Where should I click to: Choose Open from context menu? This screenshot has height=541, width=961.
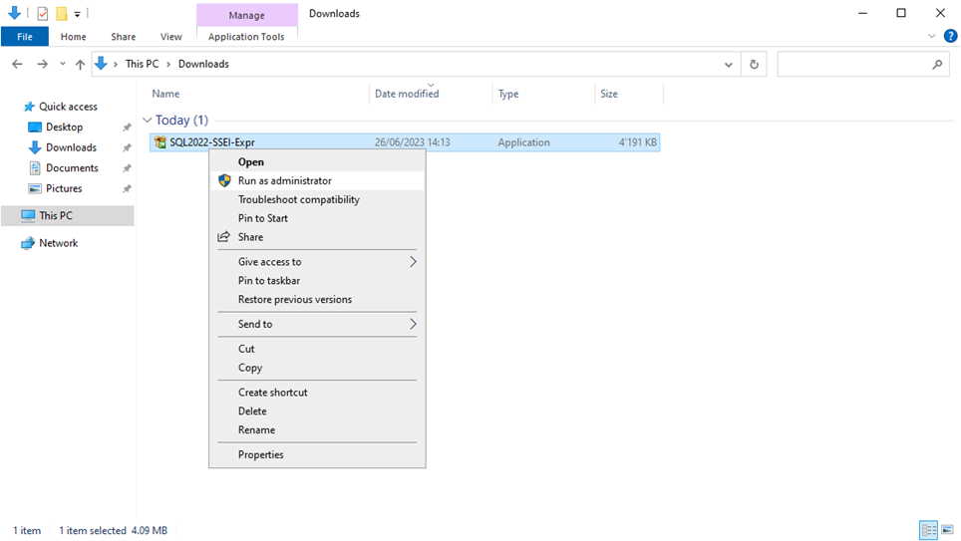(316, 161)
